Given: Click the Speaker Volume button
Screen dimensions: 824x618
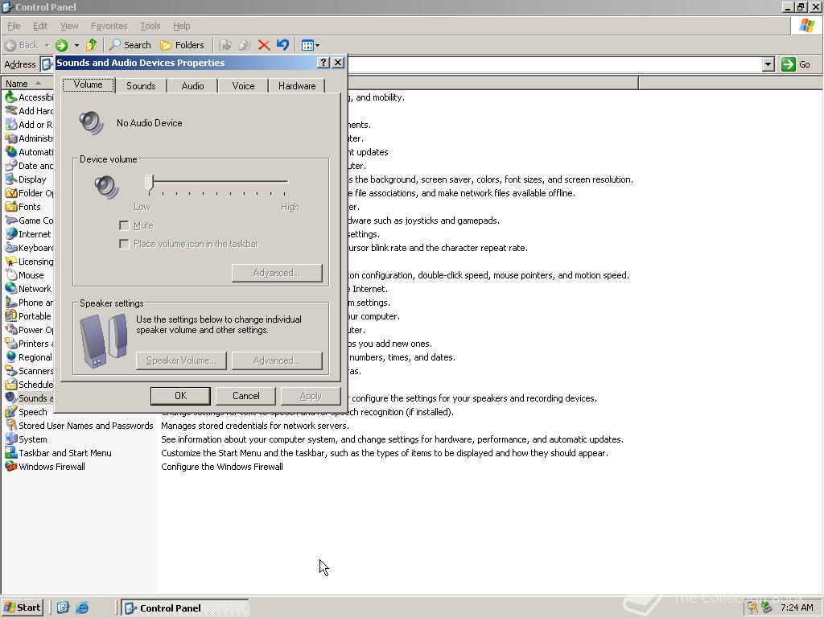Looking at the screenshot, I should (181, 360).
